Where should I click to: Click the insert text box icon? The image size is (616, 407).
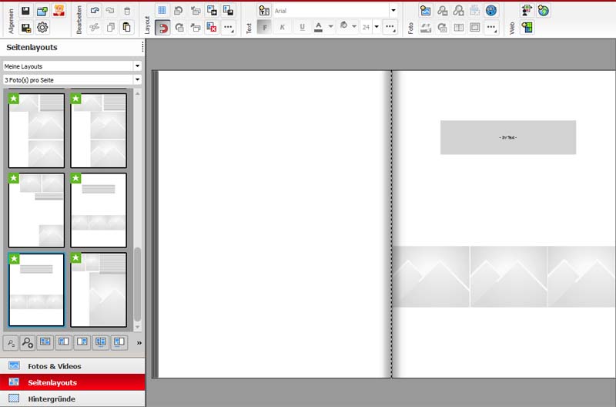(x=264, y=11)
